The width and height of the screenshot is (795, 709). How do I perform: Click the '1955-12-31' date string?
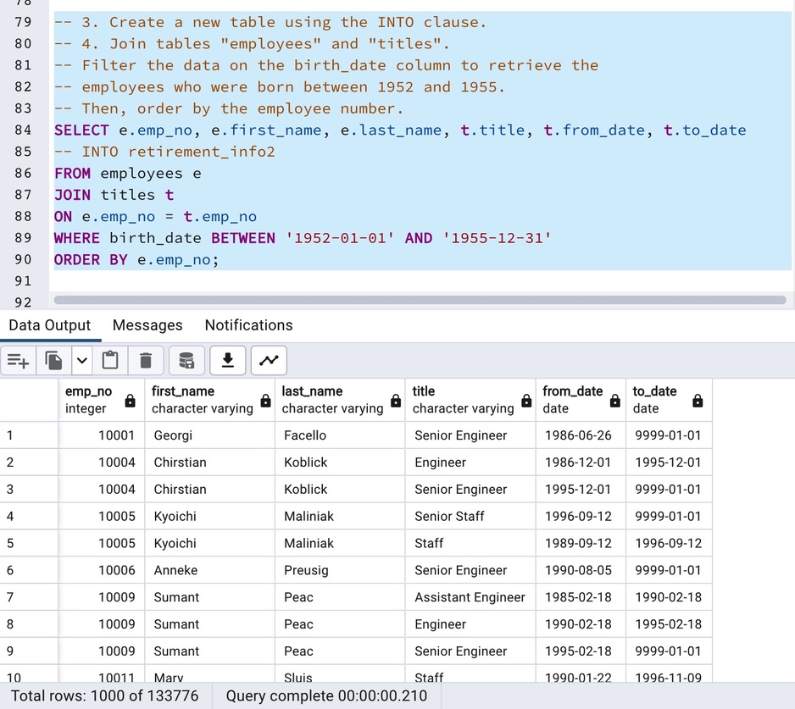[497, 238]
